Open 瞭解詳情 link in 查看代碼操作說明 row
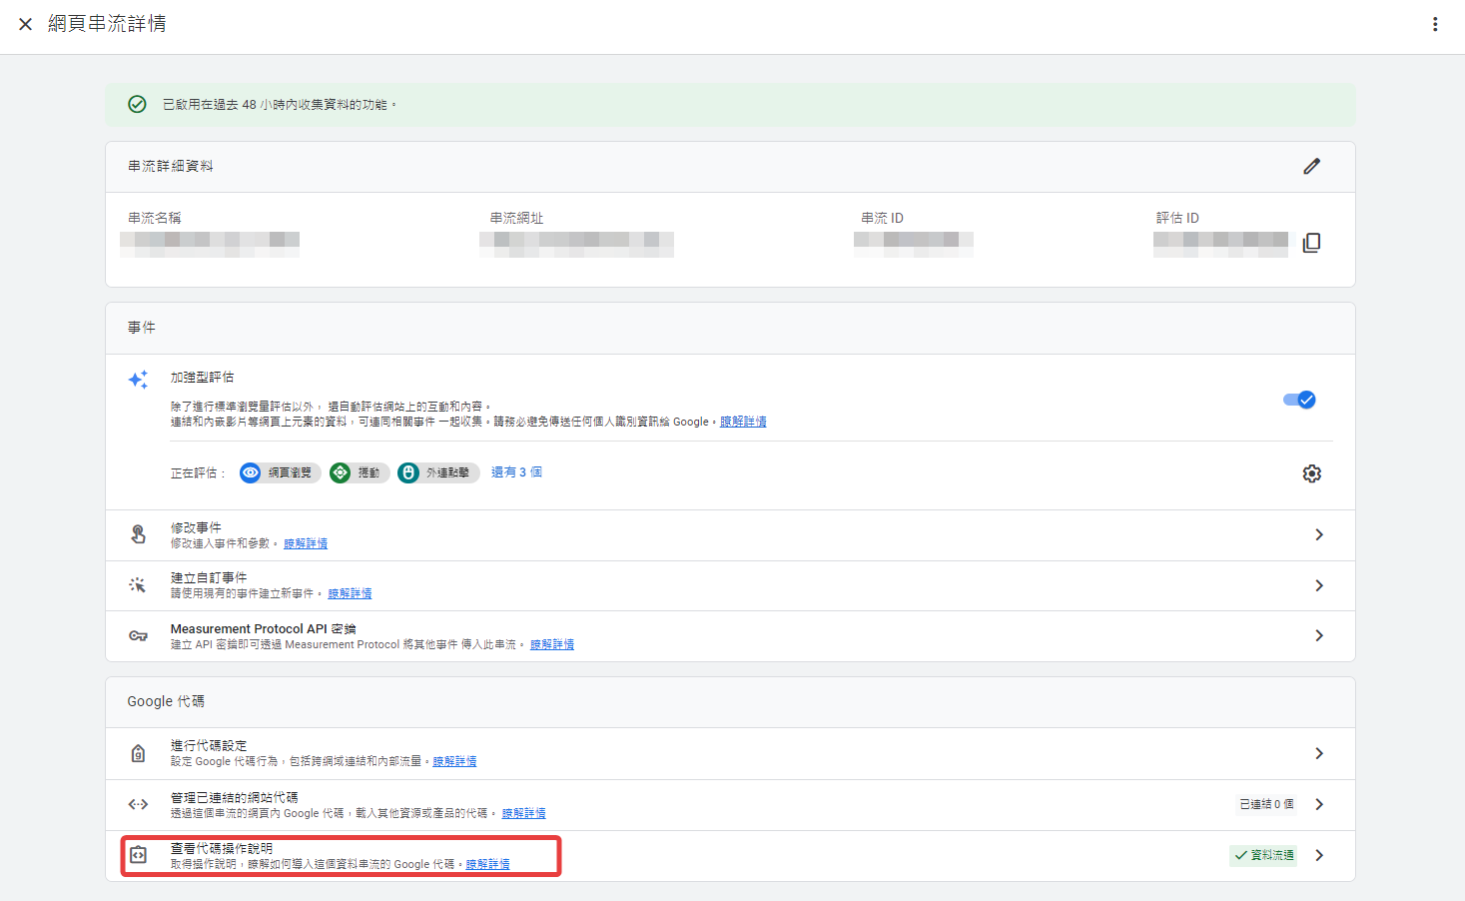The height and width of the screenshot is (901, 1465). pos(487,864)
